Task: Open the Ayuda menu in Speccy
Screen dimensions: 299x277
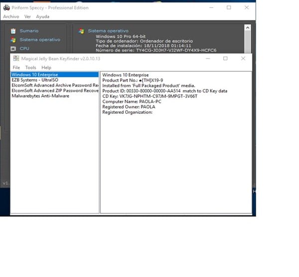Action: point(42,16)
